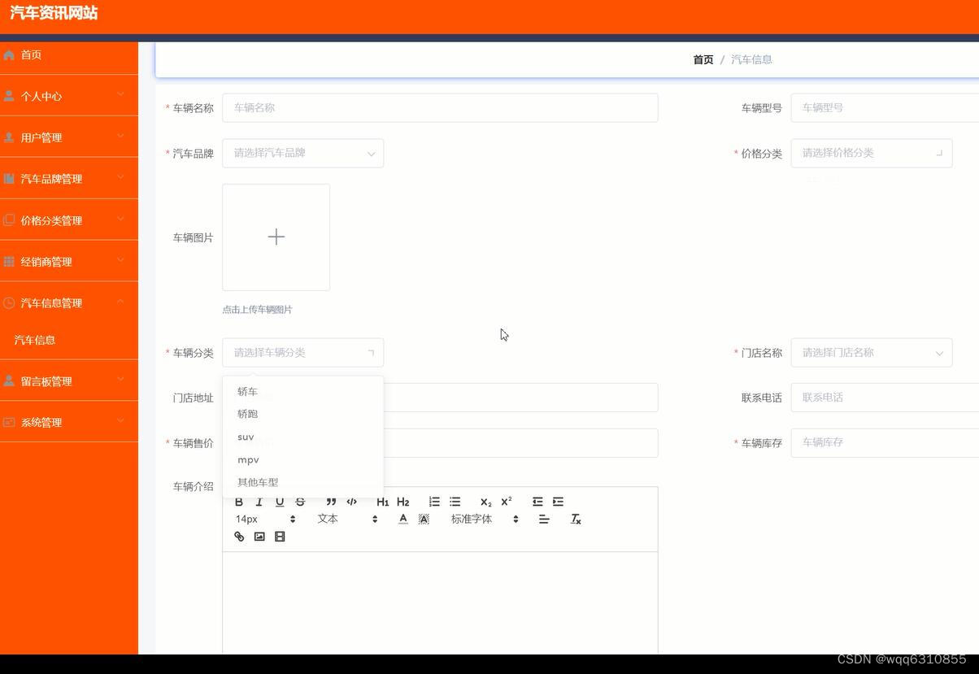Image resolution: width=979 pixels, height=674 pixels.
Task: Insert a bulleted list
Action: (455, 502)
